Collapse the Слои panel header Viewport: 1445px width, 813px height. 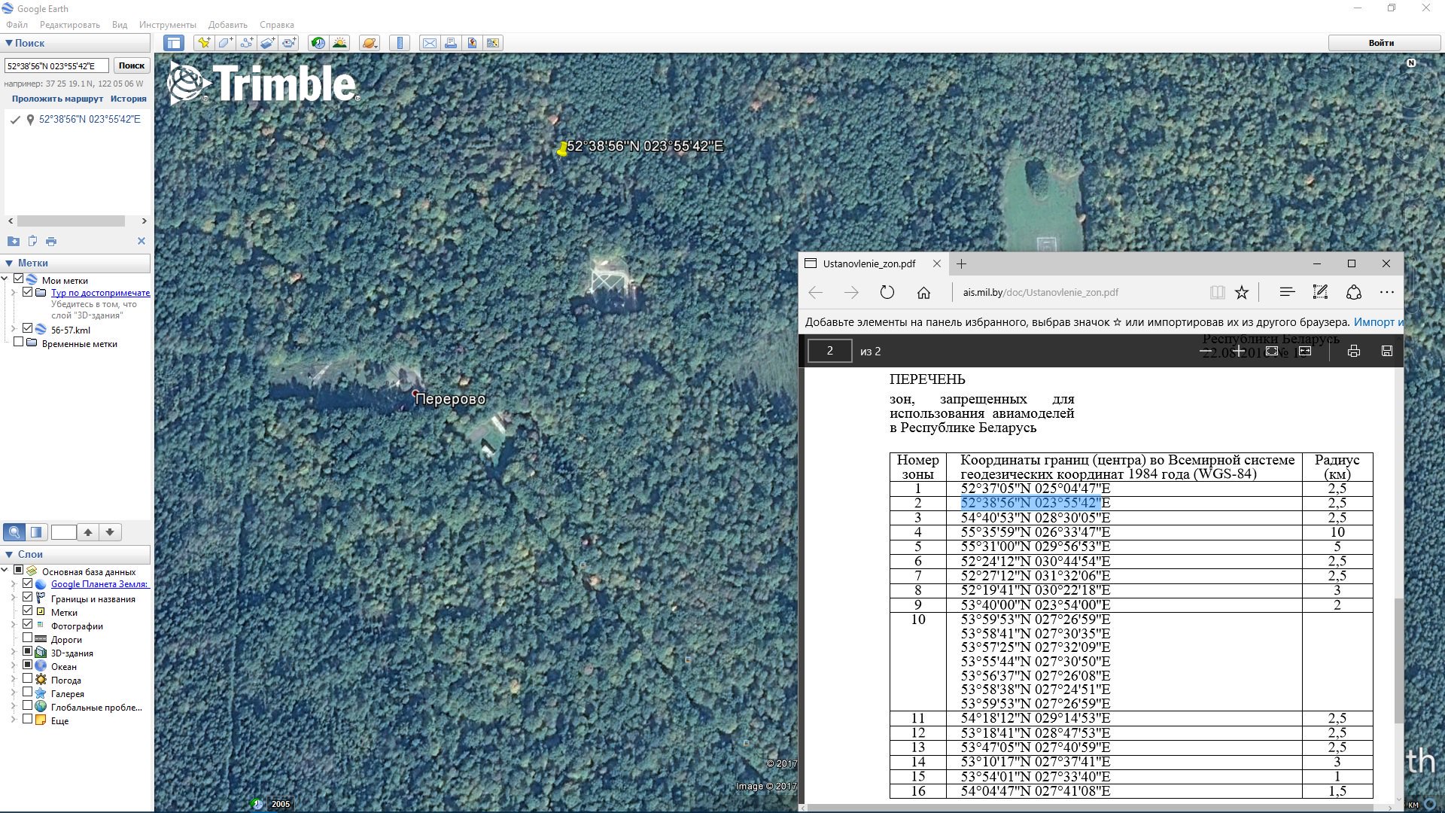point(9,554)
